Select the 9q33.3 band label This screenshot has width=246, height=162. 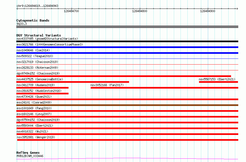[x=22, y=24]
